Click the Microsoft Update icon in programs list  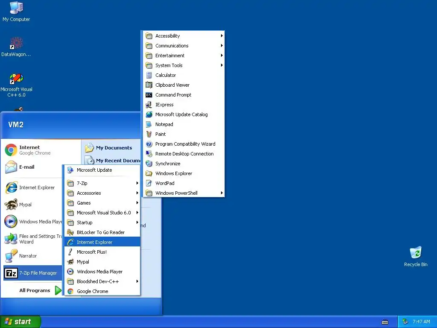pos(70,170)
